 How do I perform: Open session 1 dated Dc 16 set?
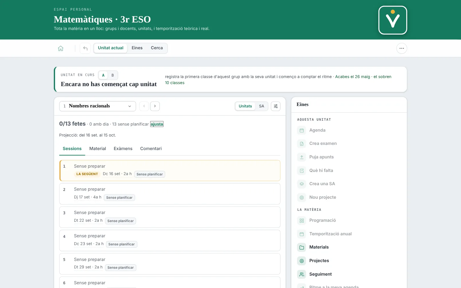click(170, 170)
